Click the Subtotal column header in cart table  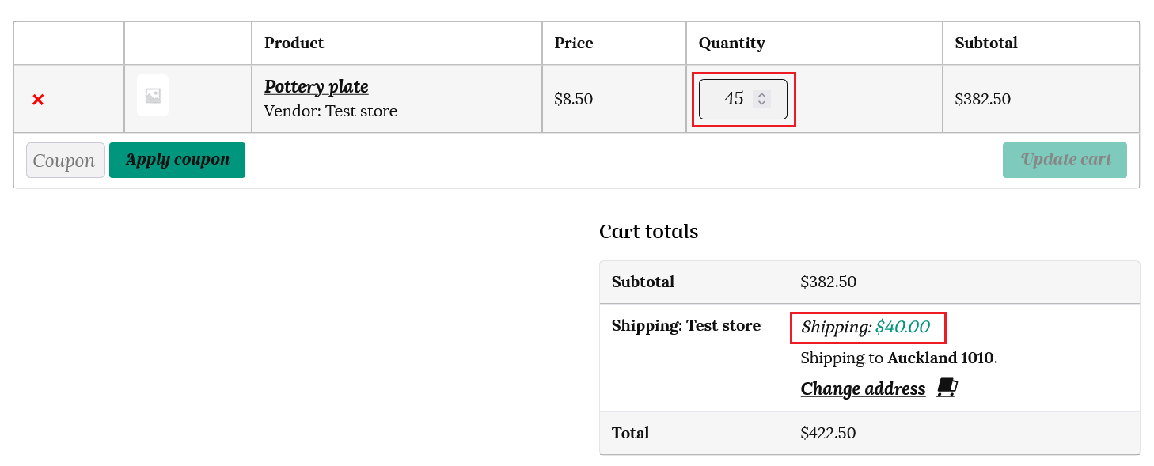tap(986, 44)
